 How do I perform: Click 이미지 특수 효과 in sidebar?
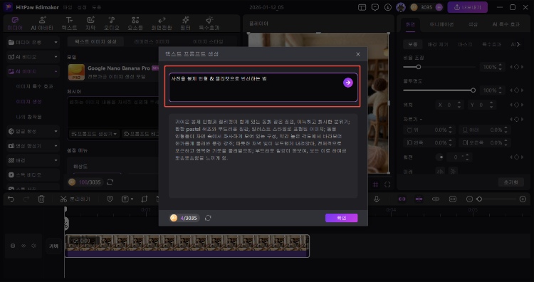click(35, 86)
